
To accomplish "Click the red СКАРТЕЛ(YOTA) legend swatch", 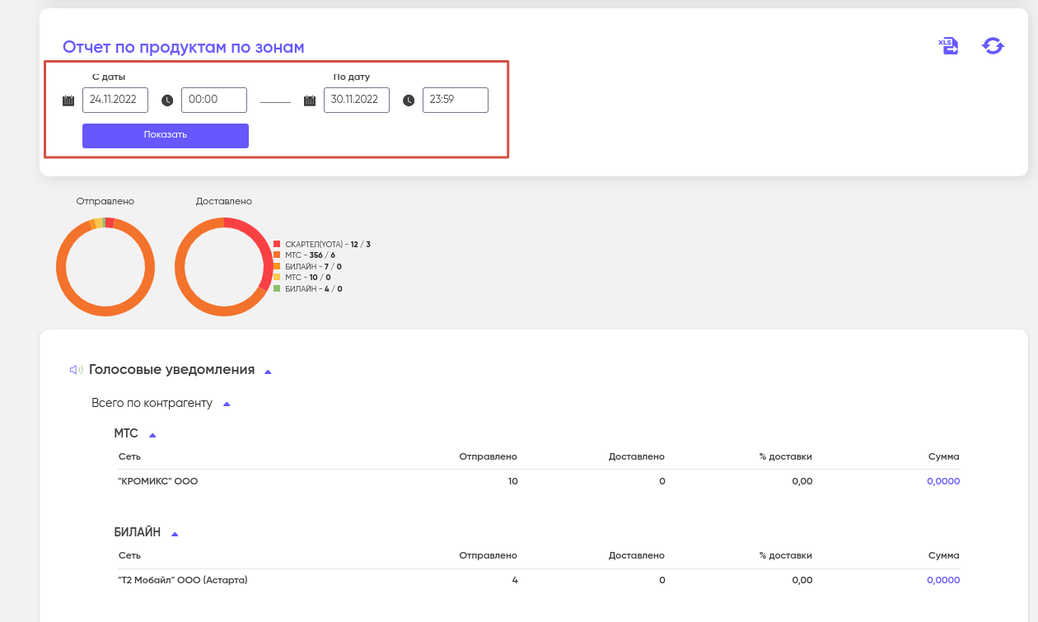I will [278, 245].
